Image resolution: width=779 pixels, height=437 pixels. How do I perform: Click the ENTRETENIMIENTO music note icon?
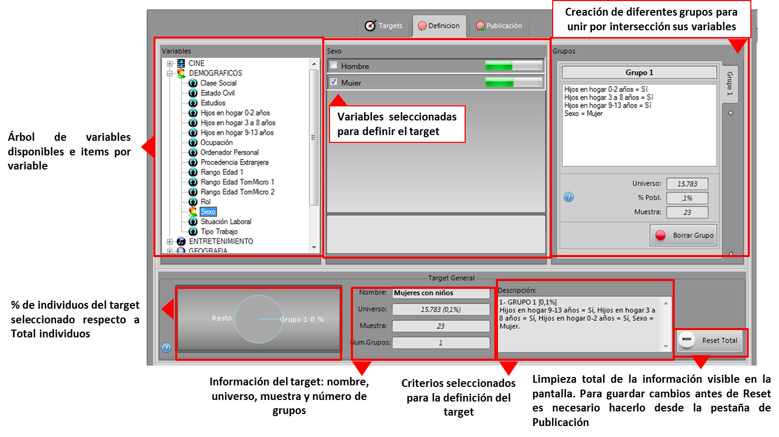[181, 241]
